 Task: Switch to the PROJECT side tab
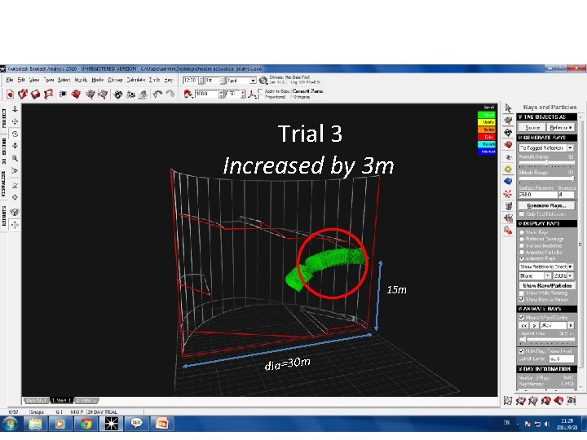[x=4, y=118]
